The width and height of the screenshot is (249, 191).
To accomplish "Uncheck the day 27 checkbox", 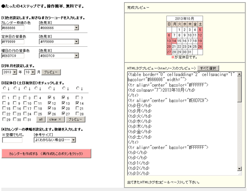I will click(63, 113).
